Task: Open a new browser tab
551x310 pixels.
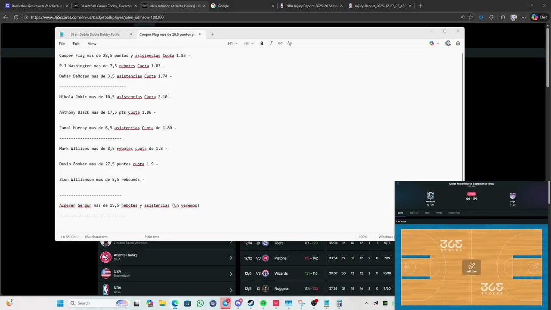Action: (x=421, y=6)
